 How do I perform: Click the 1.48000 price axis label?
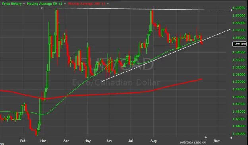click(x=239, y=97)
